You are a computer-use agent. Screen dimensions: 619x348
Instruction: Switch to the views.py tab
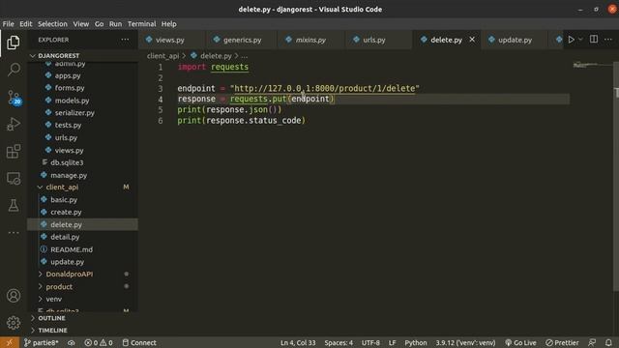170,40
